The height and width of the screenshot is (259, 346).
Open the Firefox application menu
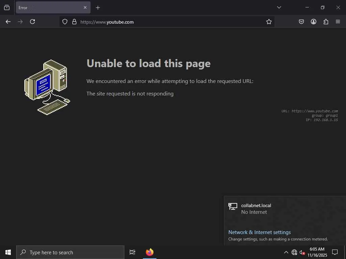pos(338,22)
